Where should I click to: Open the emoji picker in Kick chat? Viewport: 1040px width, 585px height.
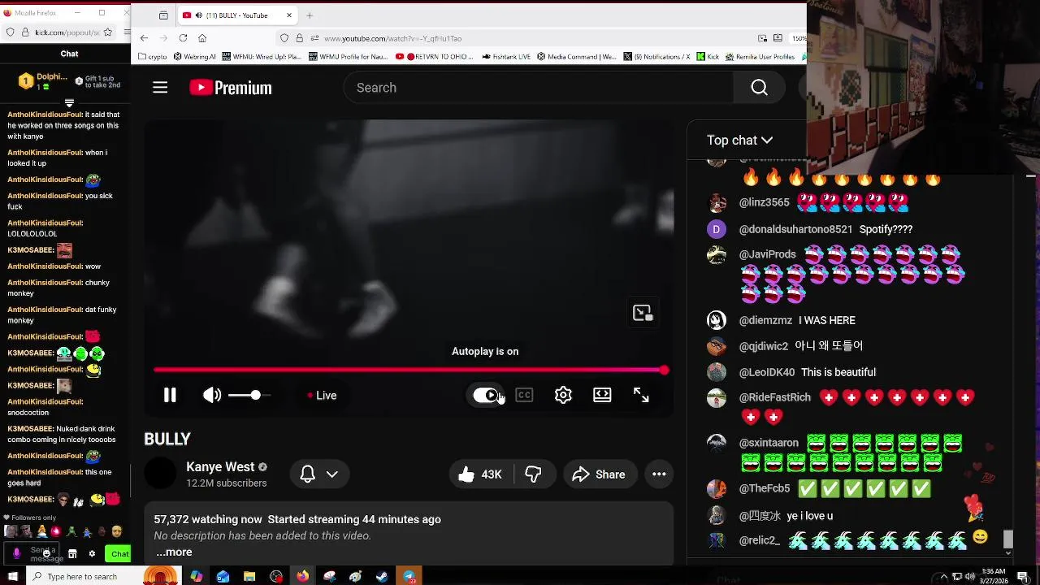(48, 554)
